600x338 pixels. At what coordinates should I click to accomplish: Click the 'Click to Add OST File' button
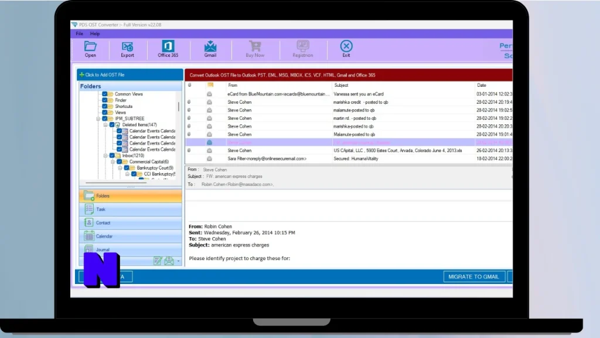pyautogui.click(x=130, y=75)
